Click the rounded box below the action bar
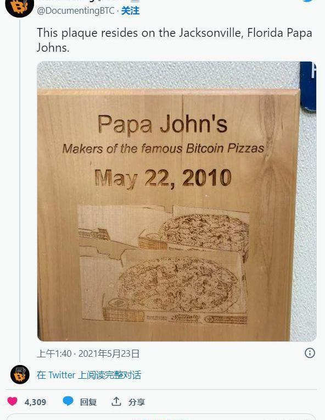The image size is (325, 420). [161, 417]
